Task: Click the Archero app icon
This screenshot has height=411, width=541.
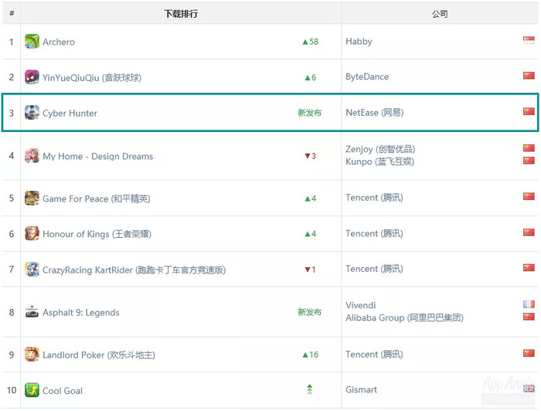Action: [32, 42]
